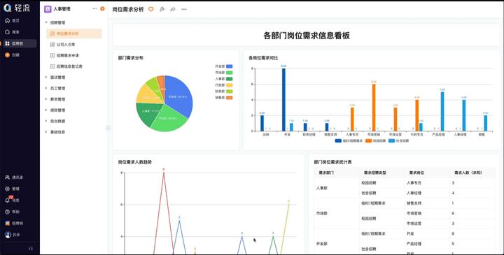The image size is (504, 255).
Task: Toggle the 财务部 pie legend entry
Action: [224, 91]
